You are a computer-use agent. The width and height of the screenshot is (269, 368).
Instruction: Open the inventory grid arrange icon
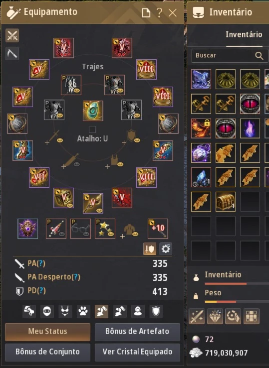tap(252, 316)
